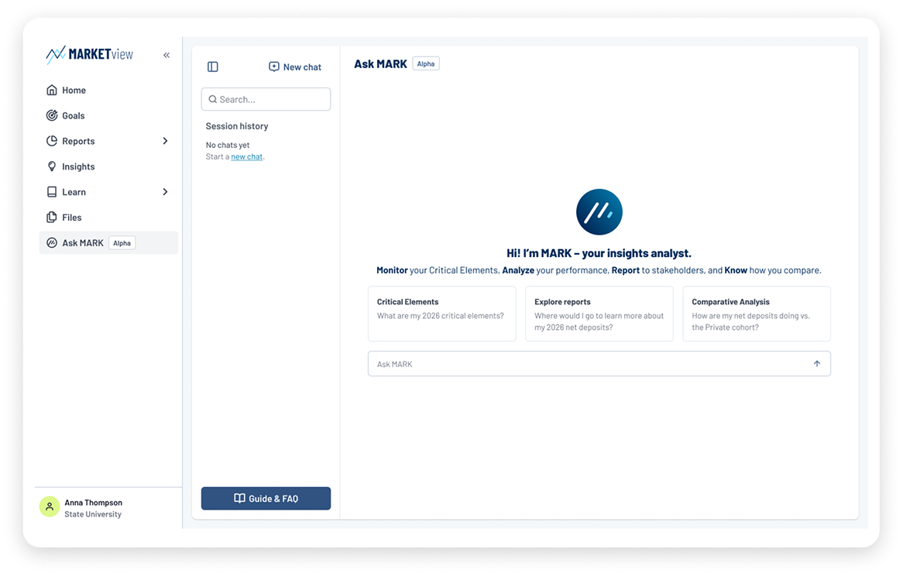Open the Guide & FAQ button
Screen dimensions: 903x576
click(x=266, y=499)
